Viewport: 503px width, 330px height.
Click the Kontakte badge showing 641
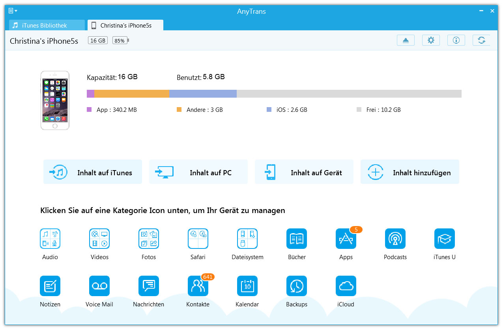(208, 277)
